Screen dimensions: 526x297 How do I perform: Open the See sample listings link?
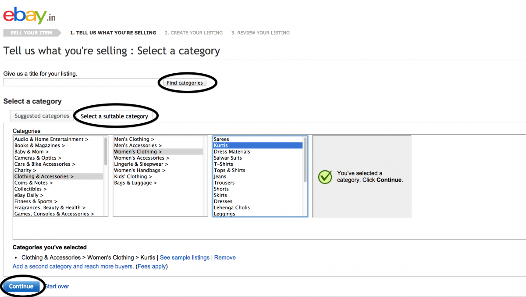[185, 258]
